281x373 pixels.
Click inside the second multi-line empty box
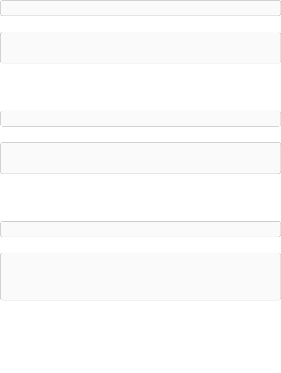point(140,158)
